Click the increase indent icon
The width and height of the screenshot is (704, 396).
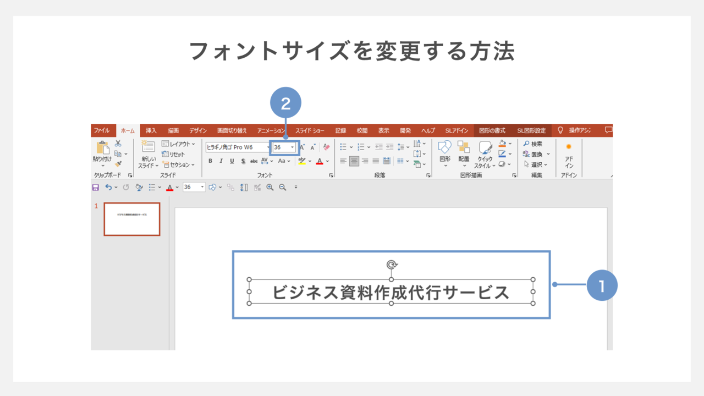point(389,147)
